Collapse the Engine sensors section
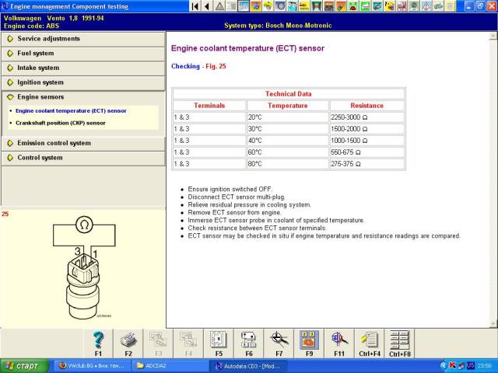This screenshot has width=498, height=373. pyautogui.click(x=40, y=97)
